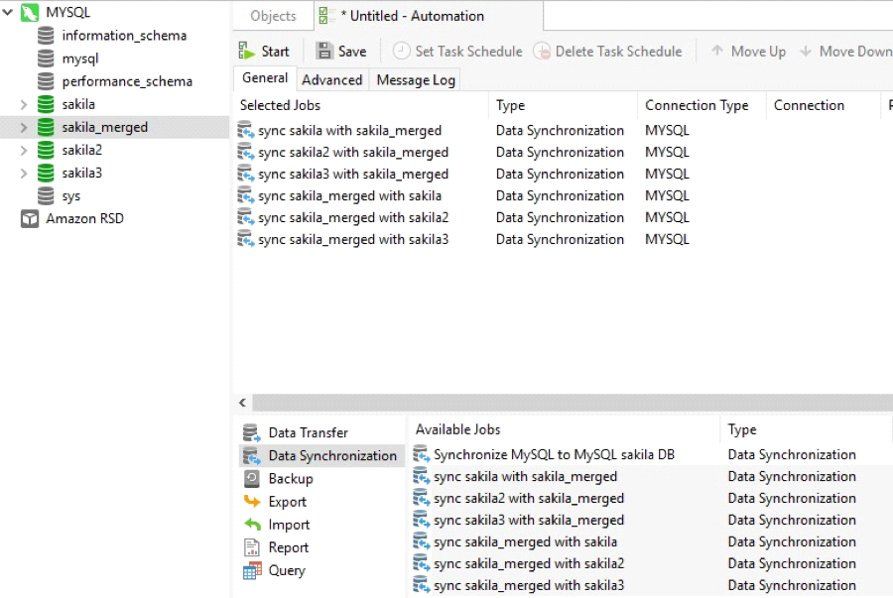Switch to the Objects tab
893x598 pixels.
click(271, 16)
